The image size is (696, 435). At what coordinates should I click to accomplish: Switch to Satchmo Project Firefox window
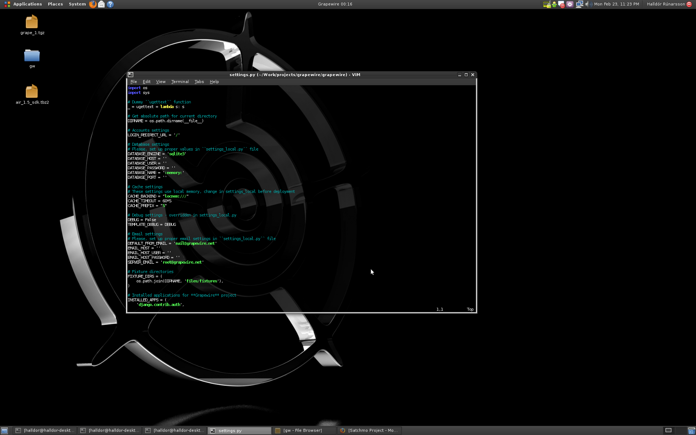tap(369, 431)
